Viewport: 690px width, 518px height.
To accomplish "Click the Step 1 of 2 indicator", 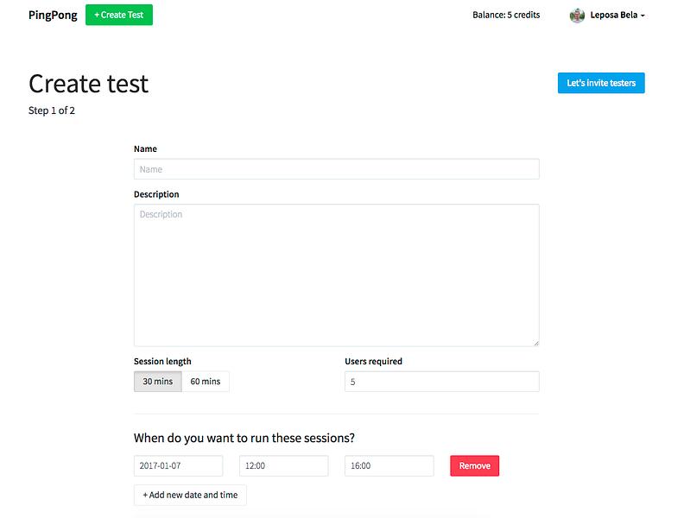I will pos(52,111).
